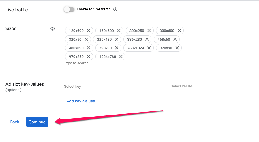Open help icon next to Sizes

(52, 29)
